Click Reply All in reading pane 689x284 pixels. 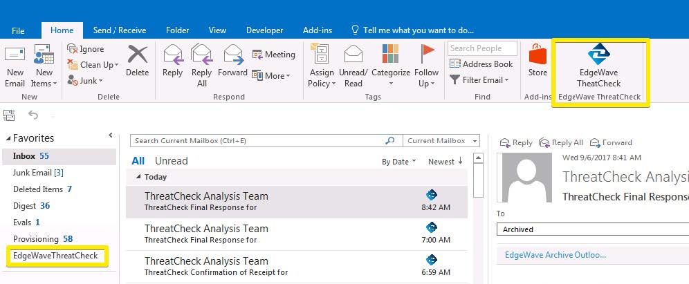click(x=561, y=142)
